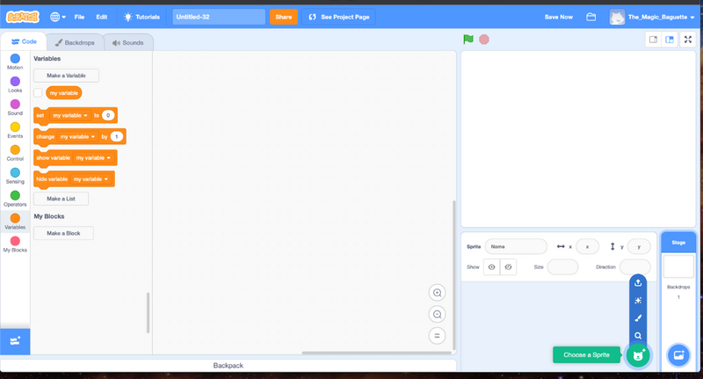Open variable dropdown in set block
The width and height of the screenshot is (703, 379).
point(71,115)
